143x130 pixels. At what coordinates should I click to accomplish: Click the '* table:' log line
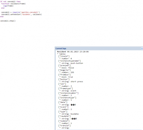(x=62, y=54)
